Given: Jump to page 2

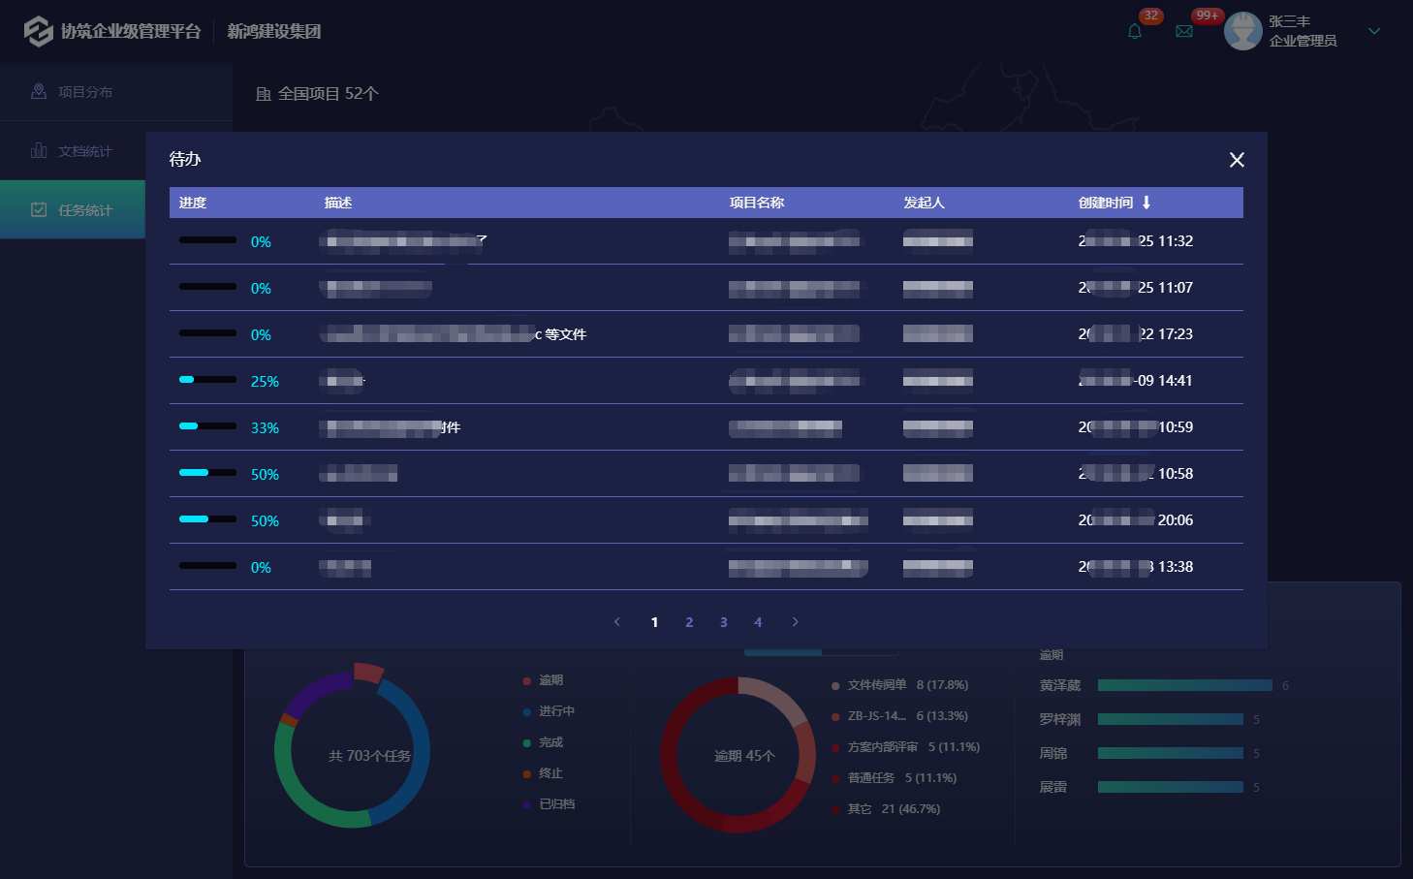Looking at the screenshot, I should point(689,622).
